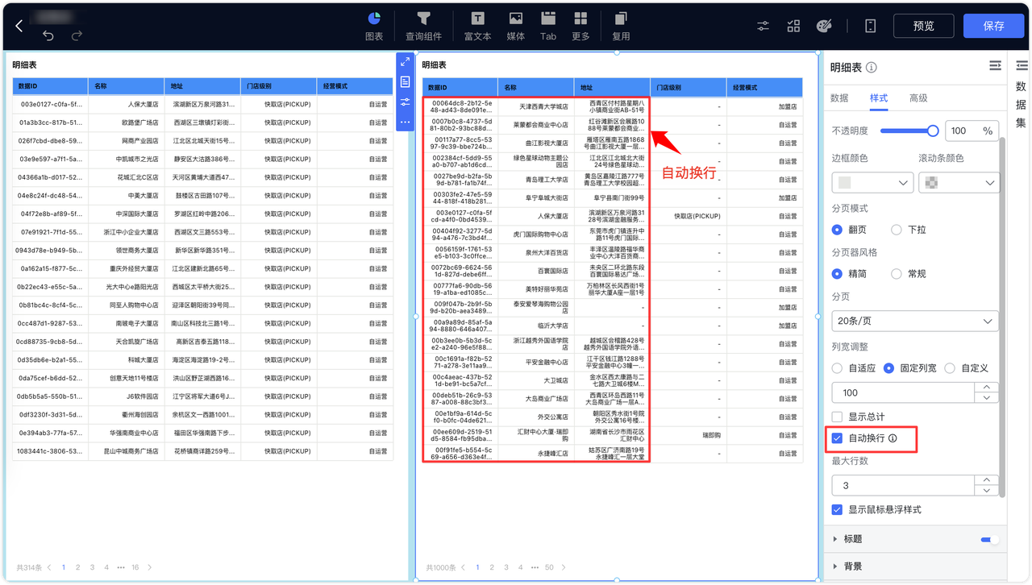1032x585 pixels.
Task: Open the 滚动条颜色 color dropdown
Action: click(959, 183)
